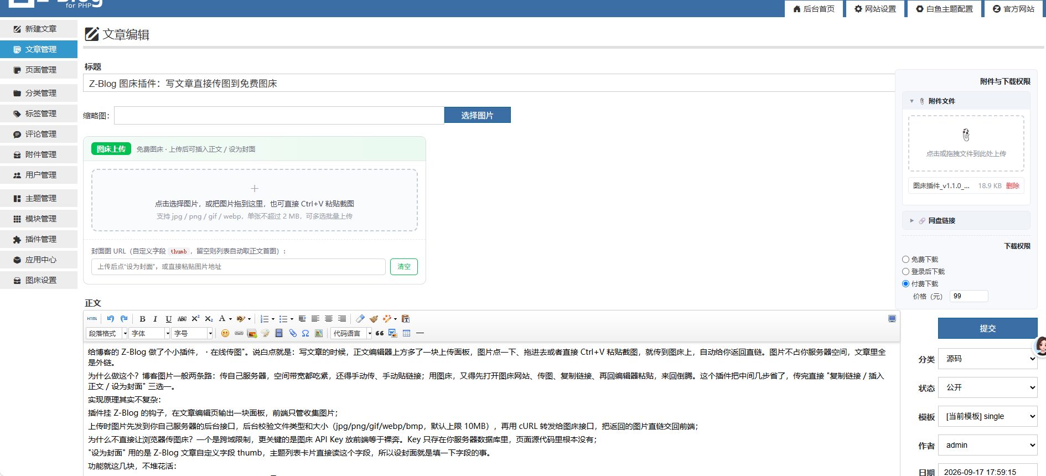Open 插件管理 in sidebar

[39, 239]
